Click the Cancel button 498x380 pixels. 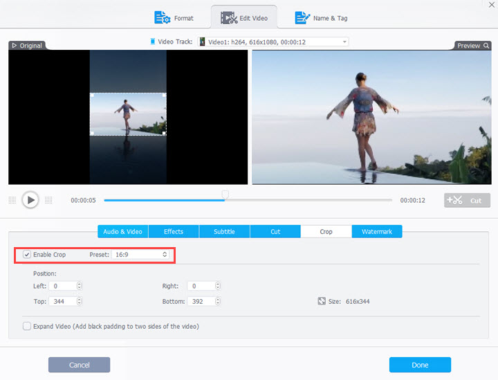79,365
